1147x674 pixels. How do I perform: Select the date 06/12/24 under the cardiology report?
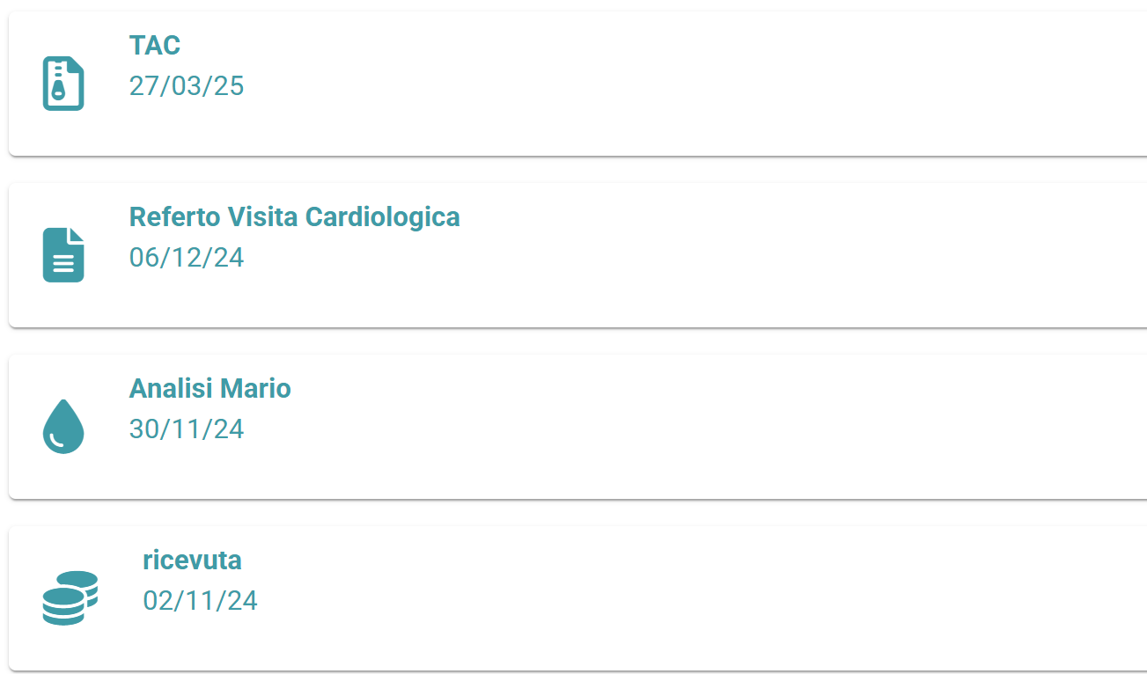(187, 257)
